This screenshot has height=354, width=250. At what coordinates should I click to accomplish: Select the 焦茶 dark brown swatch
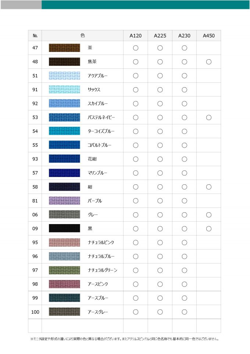tap(64, 61)
